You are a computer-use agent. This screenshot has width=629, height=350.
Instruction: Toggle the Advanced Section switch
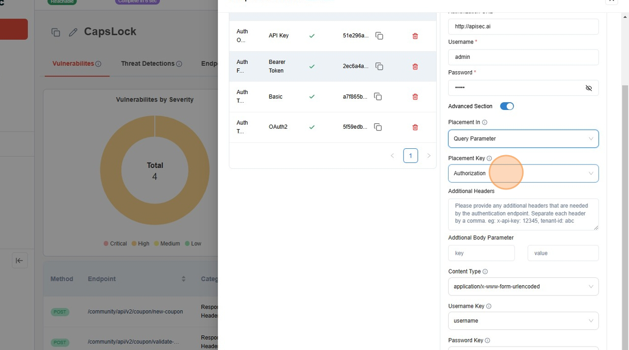(507, 106)
